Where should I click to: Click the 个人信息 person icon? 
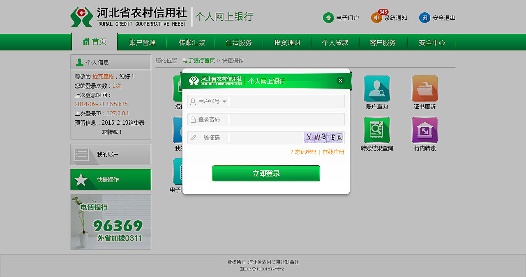coord(80,62)
